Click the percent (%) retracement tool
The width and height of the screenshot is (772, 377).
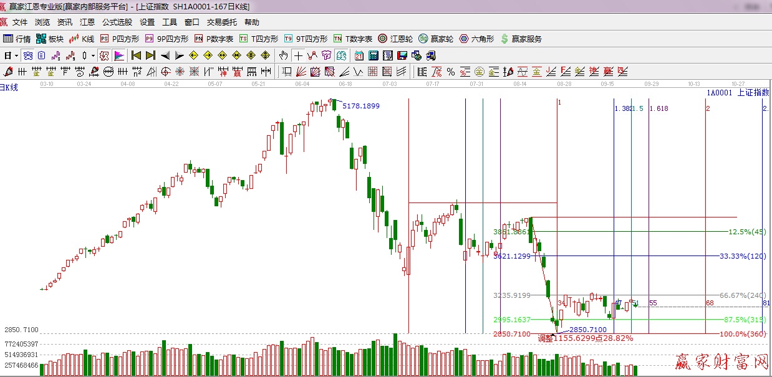pyautogui.click(x=450, y=72)
